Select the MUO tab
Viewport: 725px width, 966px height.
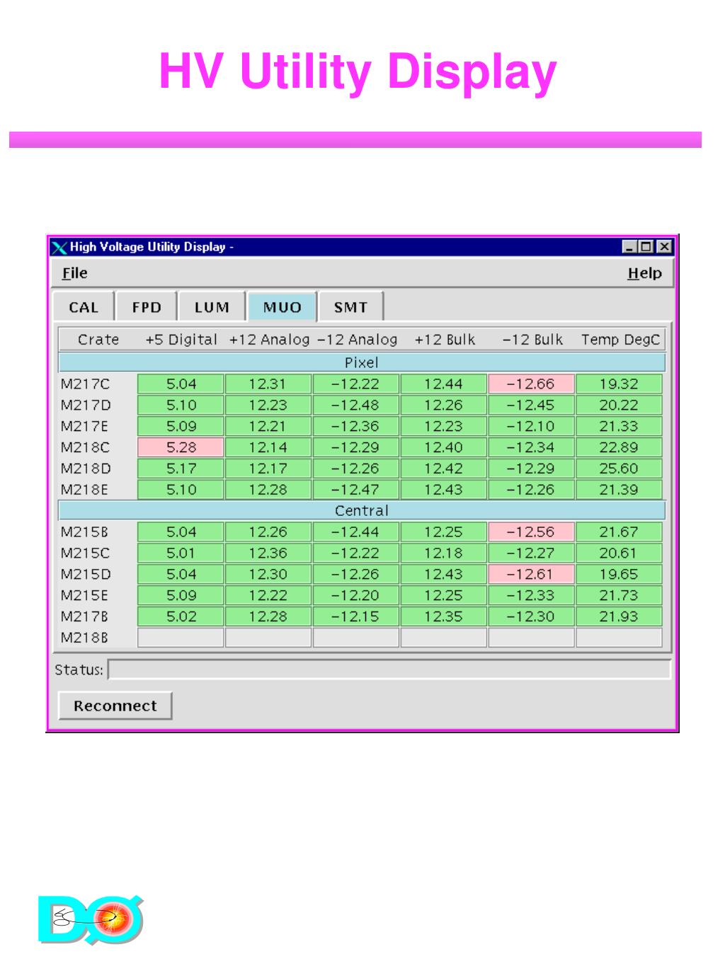282,307
